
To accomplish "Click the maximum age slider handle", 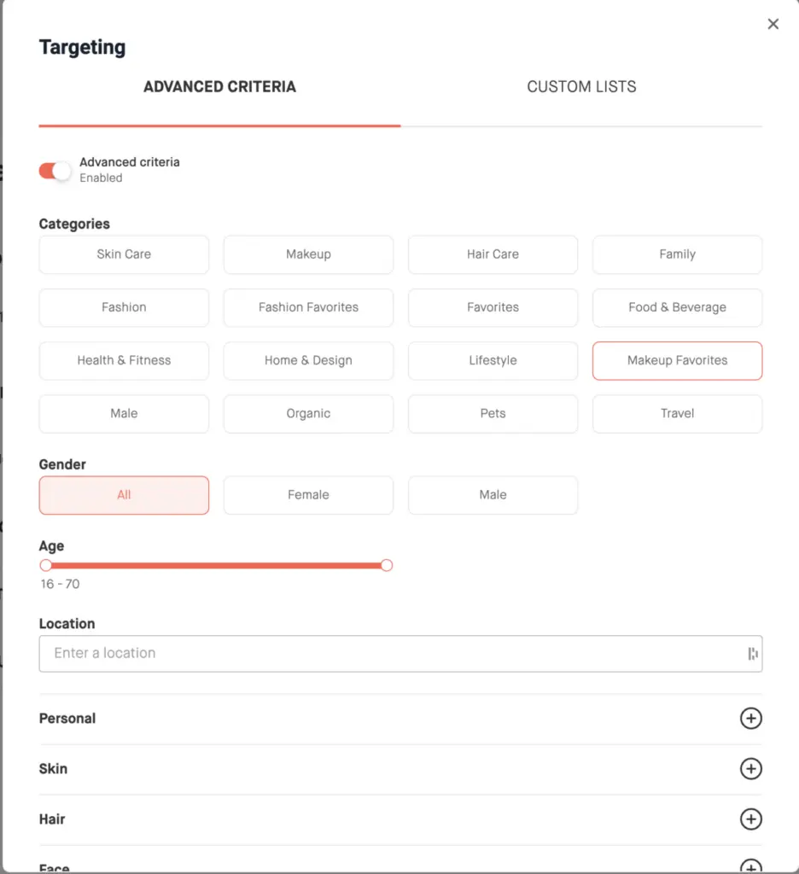I will point(387,565).
